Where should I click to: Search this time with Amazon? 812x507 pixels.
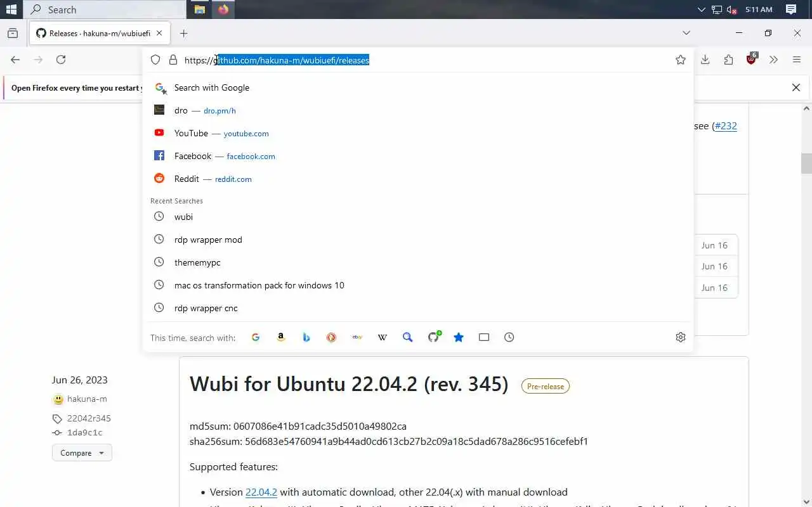click(281, 337)
